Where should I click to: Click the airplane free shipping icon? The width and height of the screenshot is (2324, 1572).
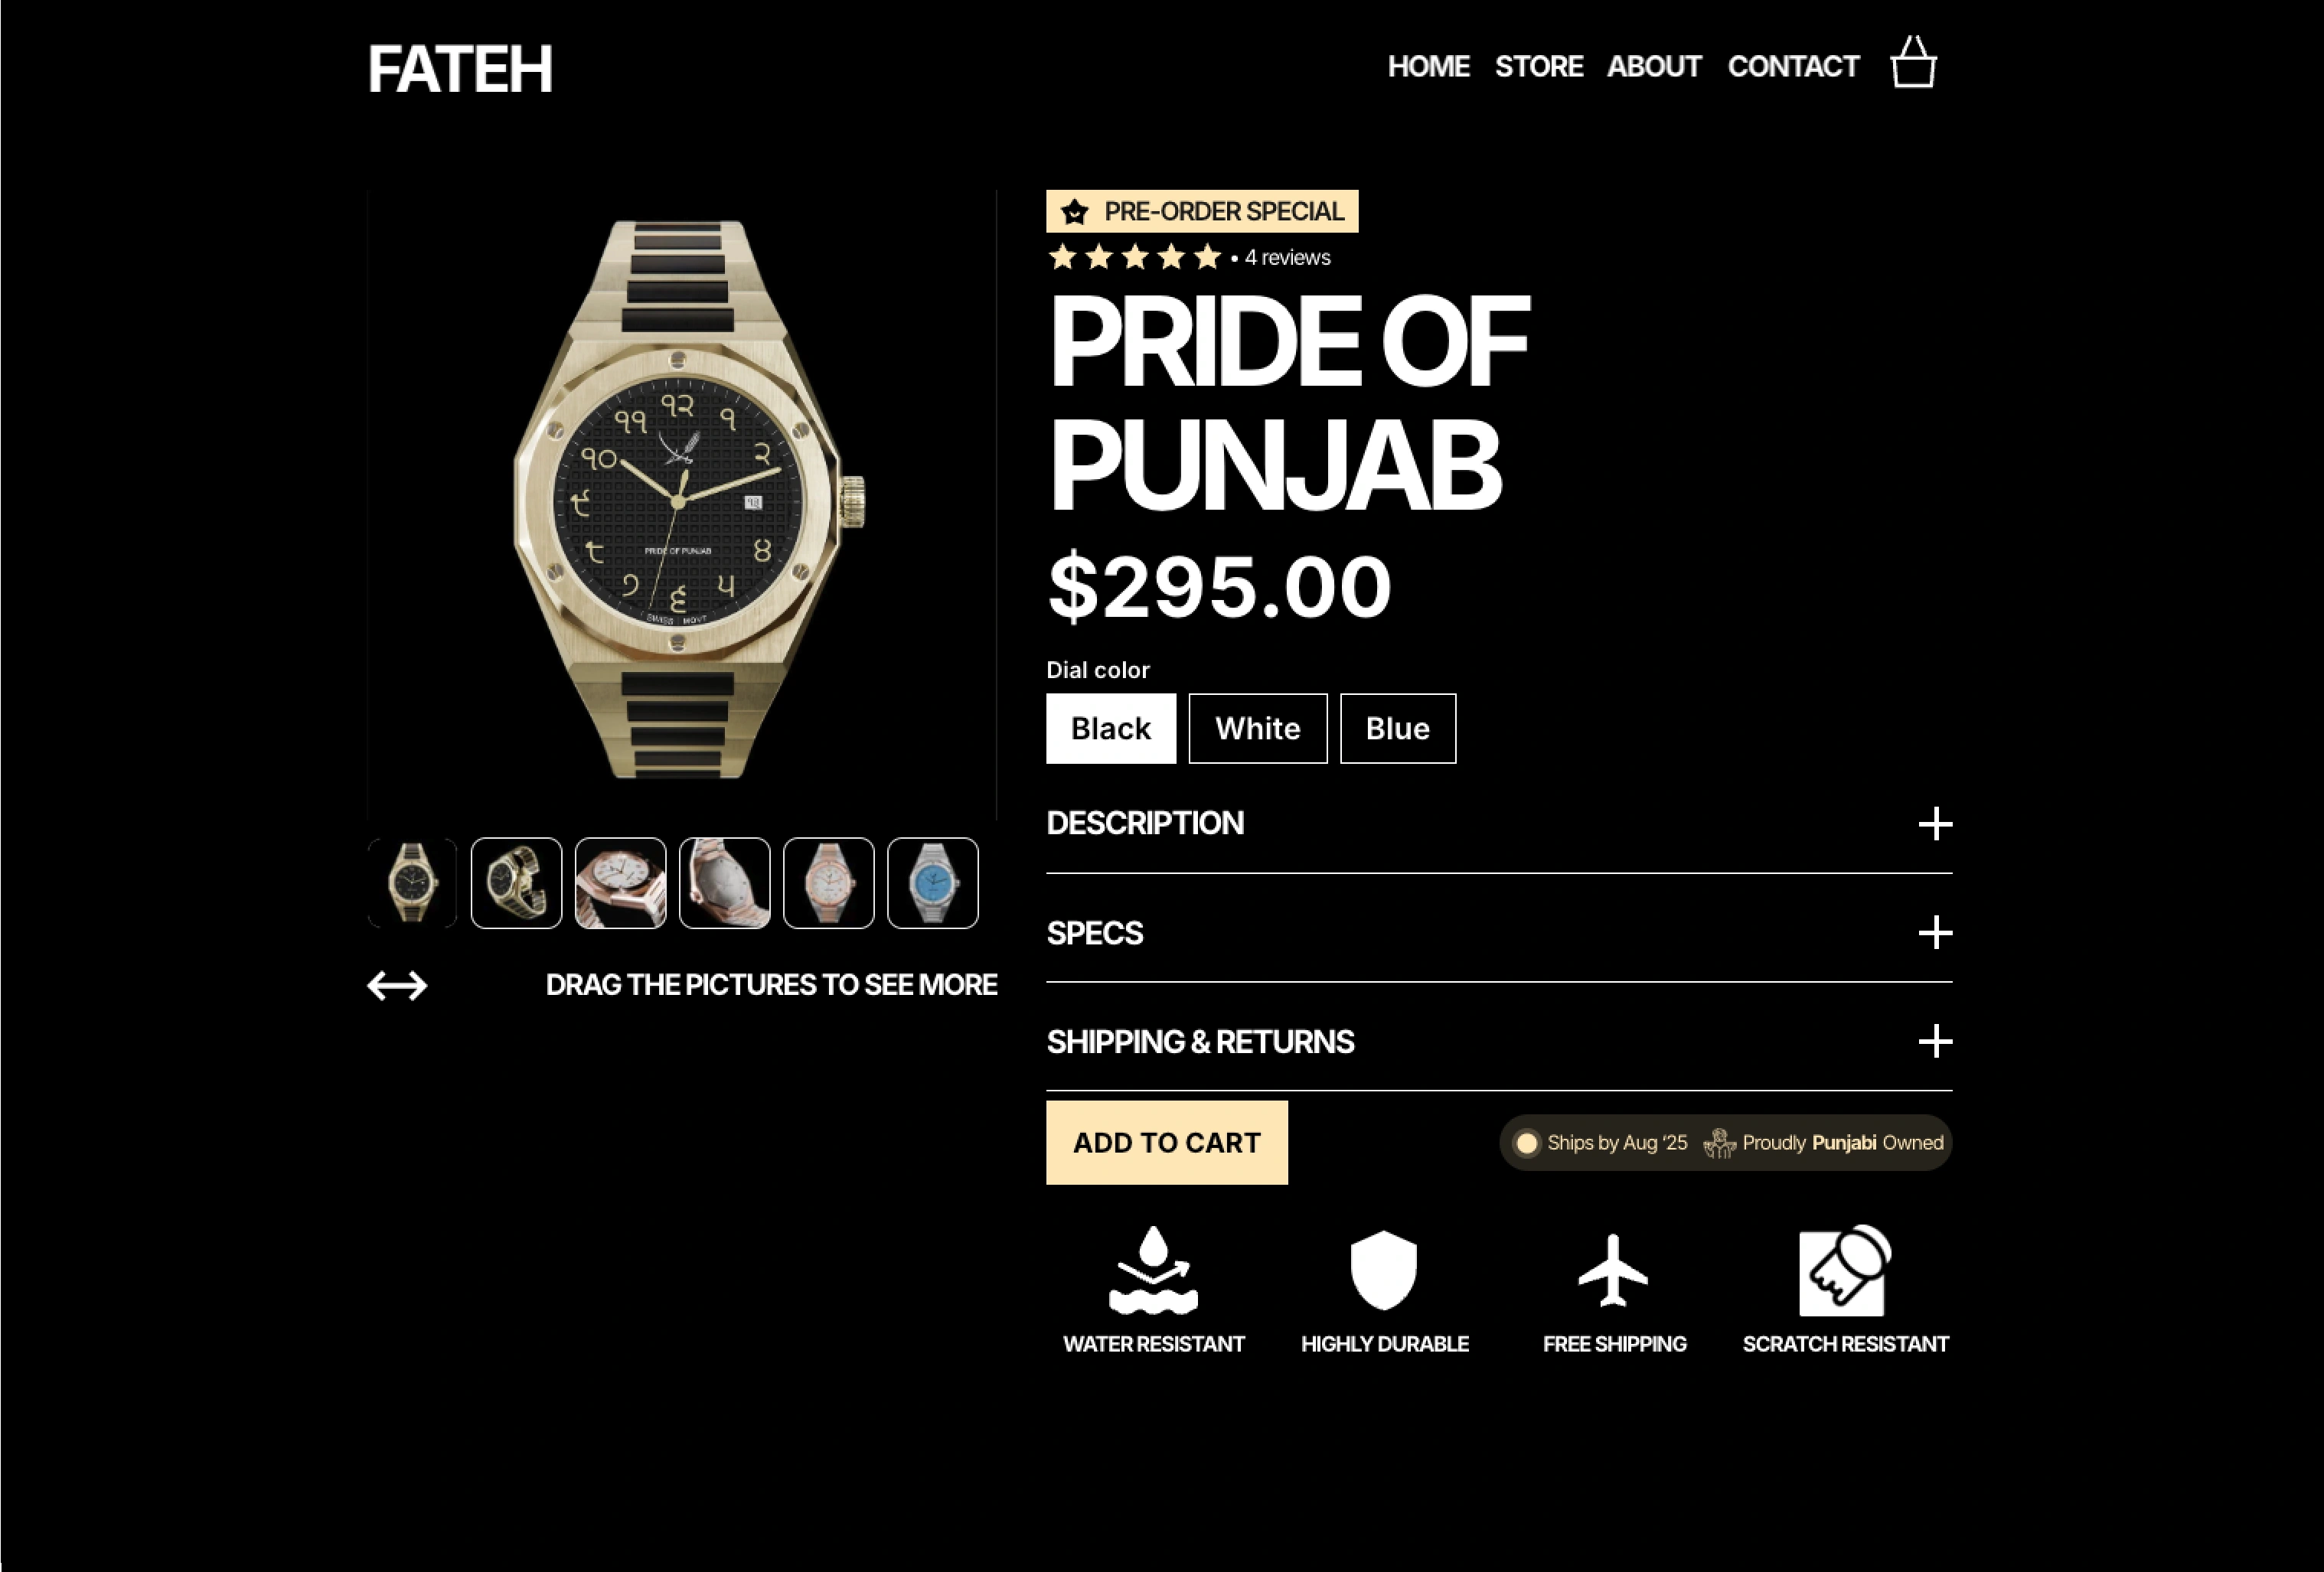click(1613, 1270)
